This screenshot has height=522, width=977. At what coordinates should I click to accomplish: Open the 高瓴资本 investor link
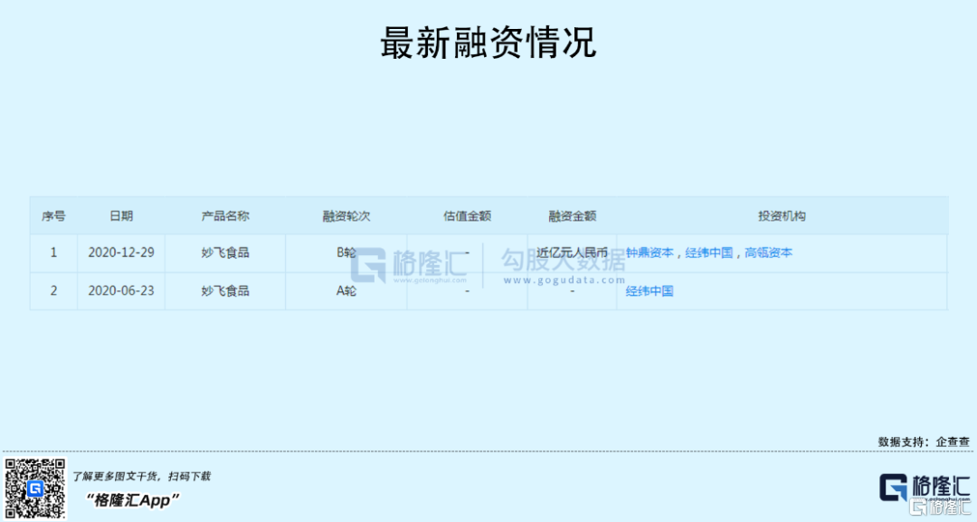[x=768, y=253]
